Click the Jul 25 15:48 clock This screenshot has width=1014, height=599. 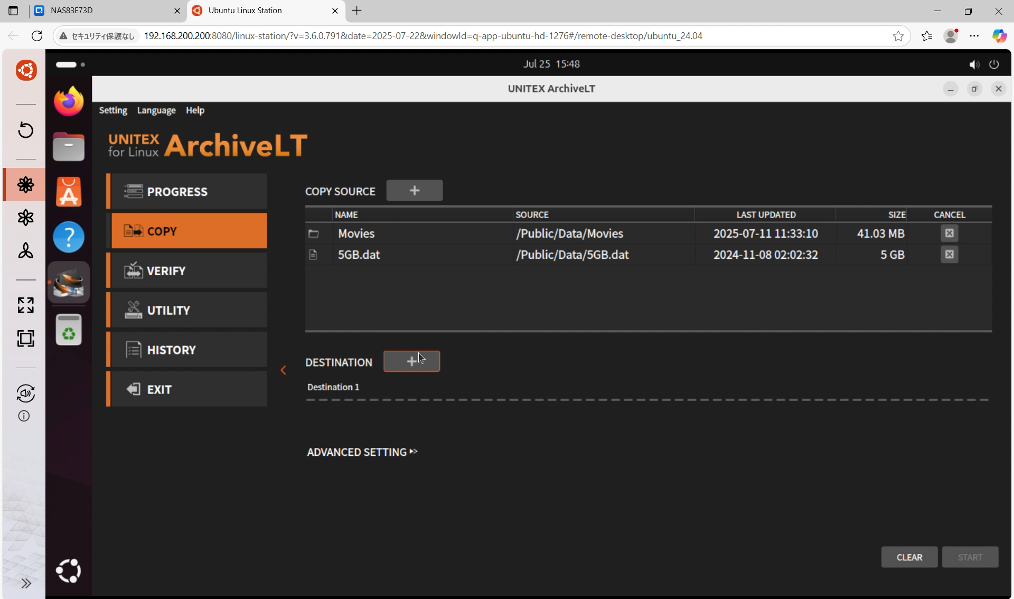[551, 64]
